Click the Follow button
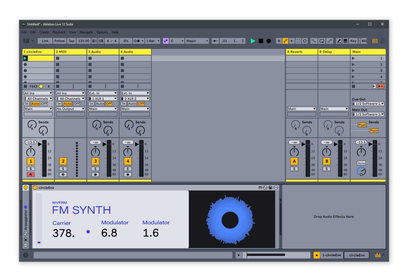Image resolution: width=410 pixels, height=280 pixels. click(59, 41)
